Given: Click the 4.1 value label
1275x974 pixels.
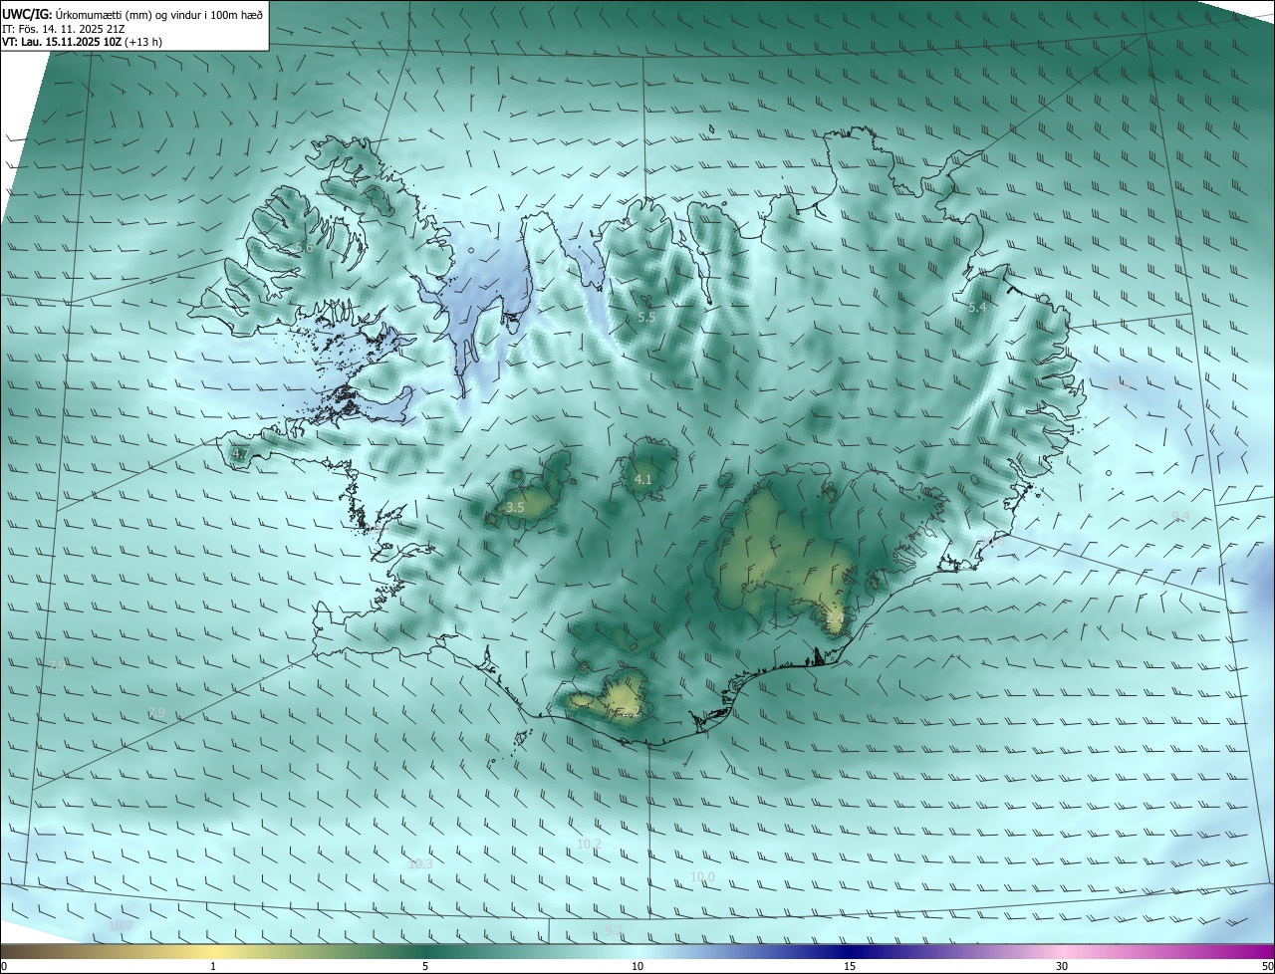Looking at the screenshot, I should click(642, 479).
